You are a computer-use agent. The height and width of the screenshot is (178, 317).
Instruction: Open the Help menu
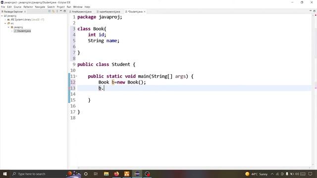click(87, 7)
